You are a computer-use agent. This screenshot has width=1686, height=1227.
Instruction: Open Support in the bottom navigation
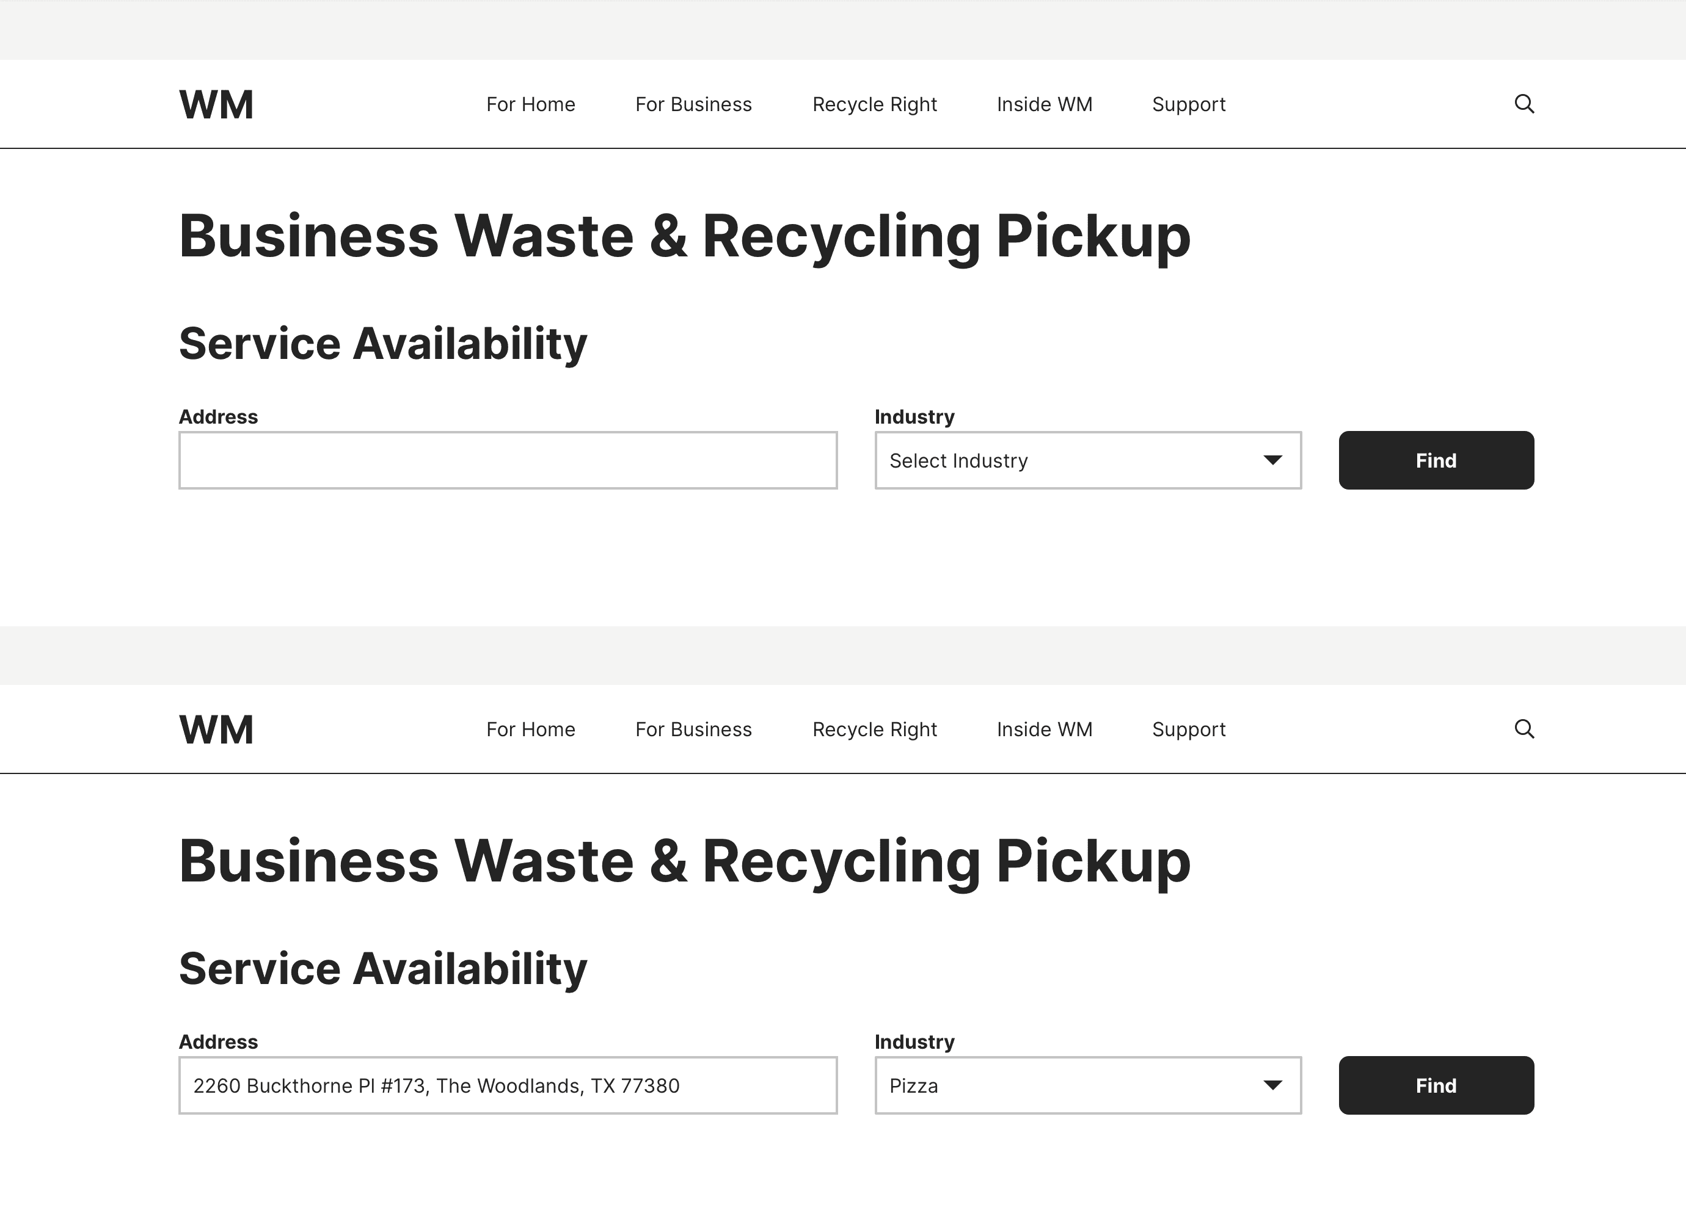tap(1188, 729)
